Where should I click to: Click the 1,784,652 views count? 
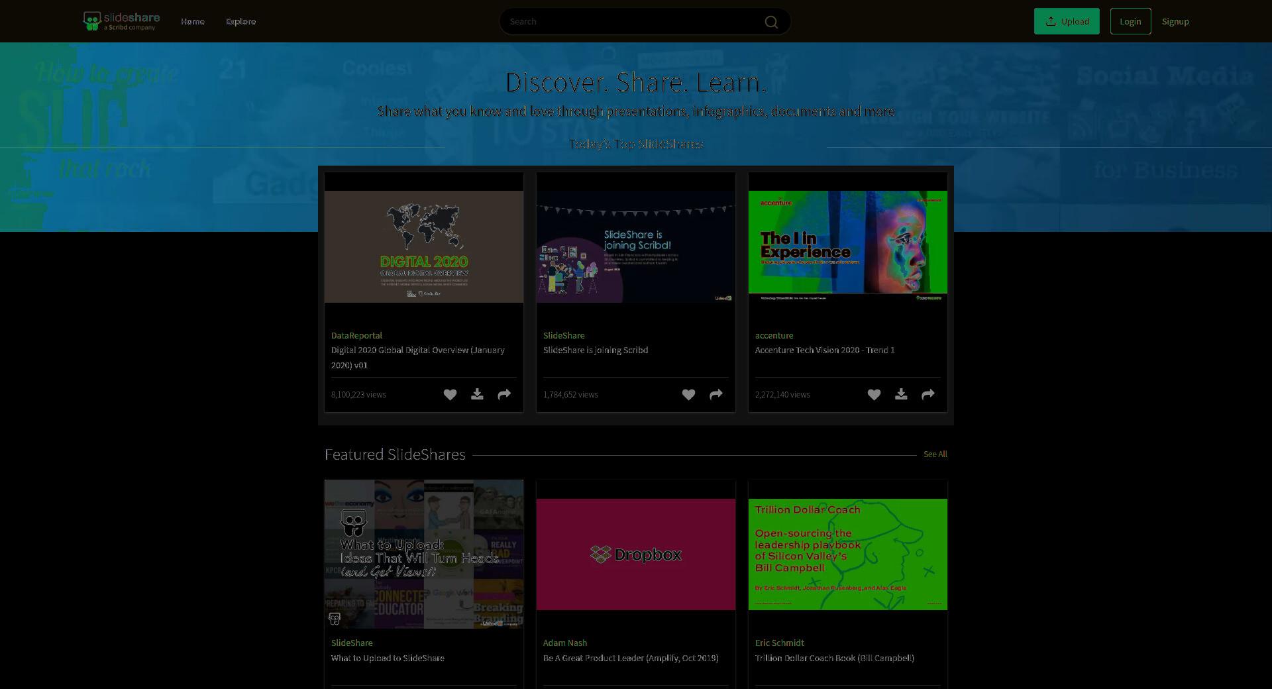coord(570,395)
